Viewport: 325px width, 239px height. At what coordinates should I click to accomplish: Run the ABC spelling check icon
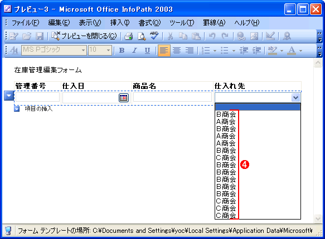154,36
